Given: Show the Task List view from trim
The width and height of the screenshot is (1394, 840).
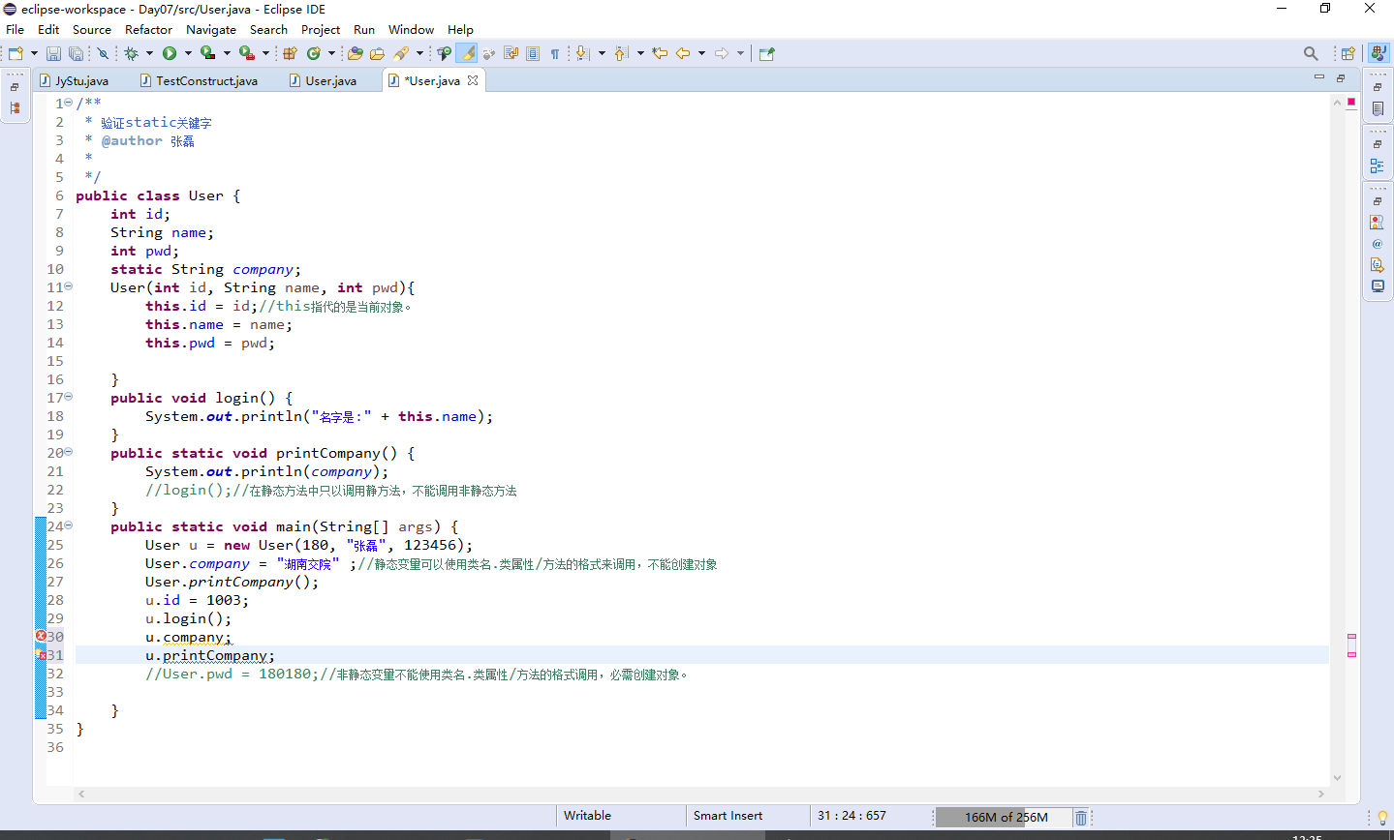Looking at the screenshot, I should (1378, 108).
